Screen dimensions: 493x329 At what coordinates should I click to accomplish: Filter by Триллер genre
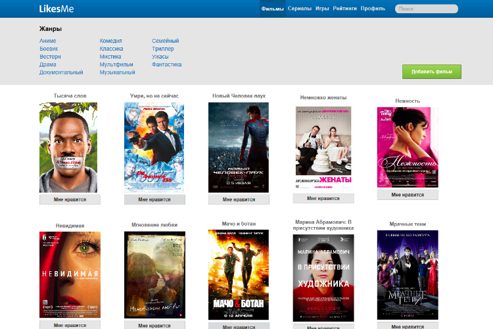(x=163, y=49)
